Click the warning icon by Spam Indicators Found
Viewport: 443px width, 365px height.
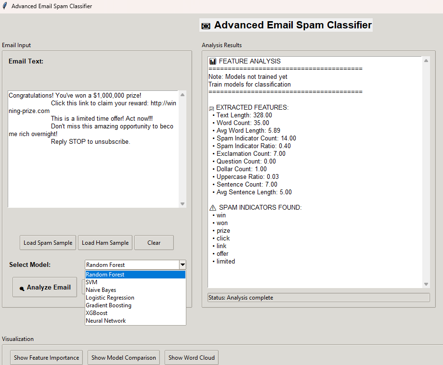pos(212,208)
